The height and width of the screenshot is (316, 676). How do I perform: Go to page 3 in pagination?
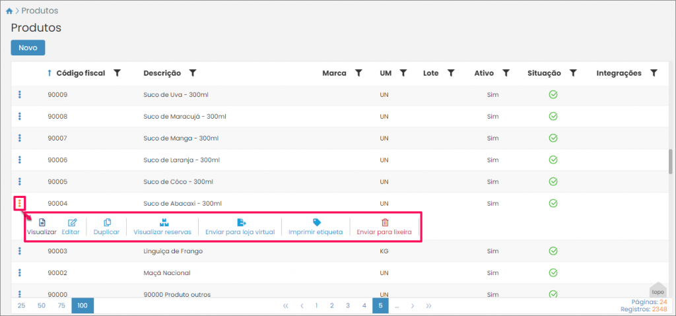point(348,305)
